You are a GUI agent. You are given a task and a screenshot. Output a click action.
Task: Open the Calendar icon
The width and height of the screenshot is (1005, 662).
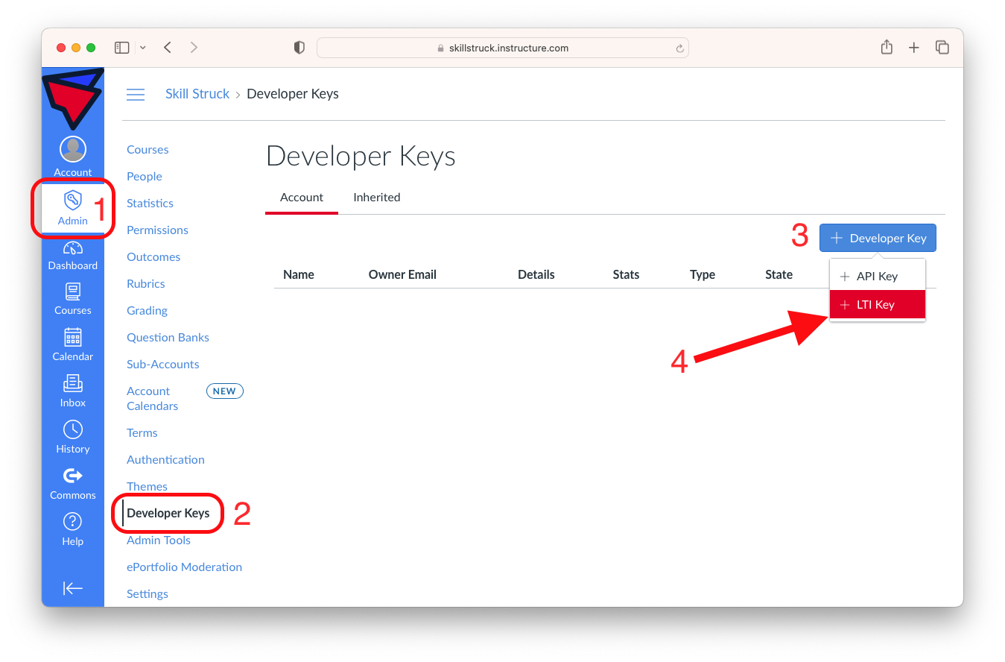72,339
